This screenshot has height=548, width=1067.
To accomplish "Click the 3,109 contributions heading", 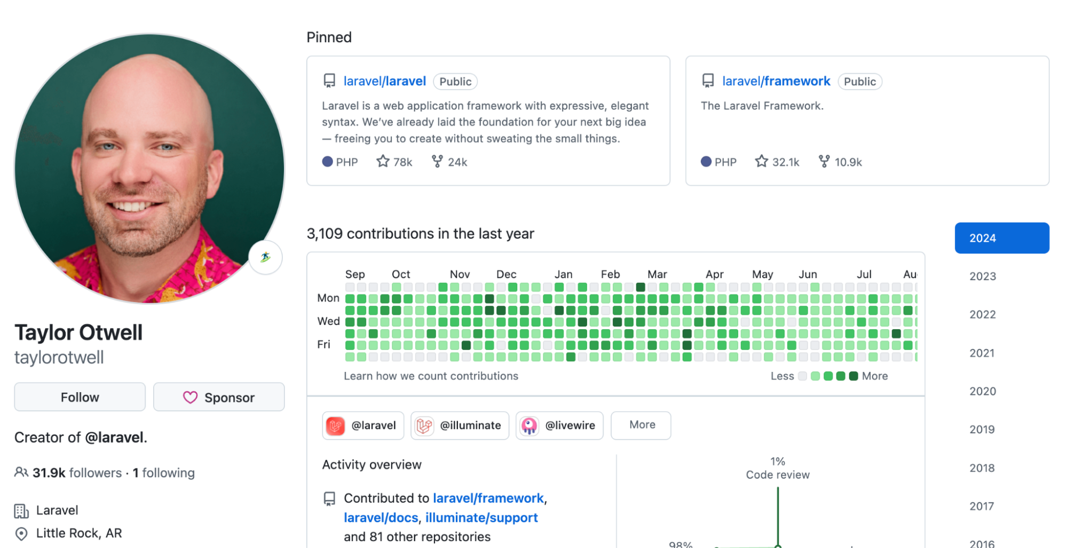I will (420, 234).
